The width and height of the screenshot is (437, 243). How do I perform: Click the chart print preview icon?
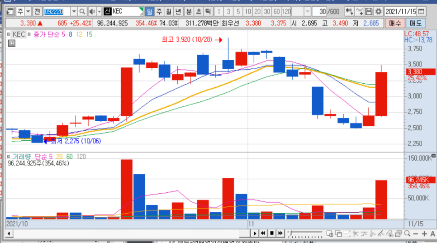(398, 233)
